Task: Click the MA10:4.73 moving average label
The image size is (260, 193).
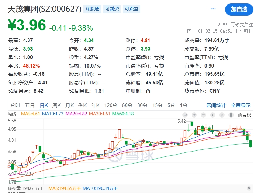Action: pos(52,114)
